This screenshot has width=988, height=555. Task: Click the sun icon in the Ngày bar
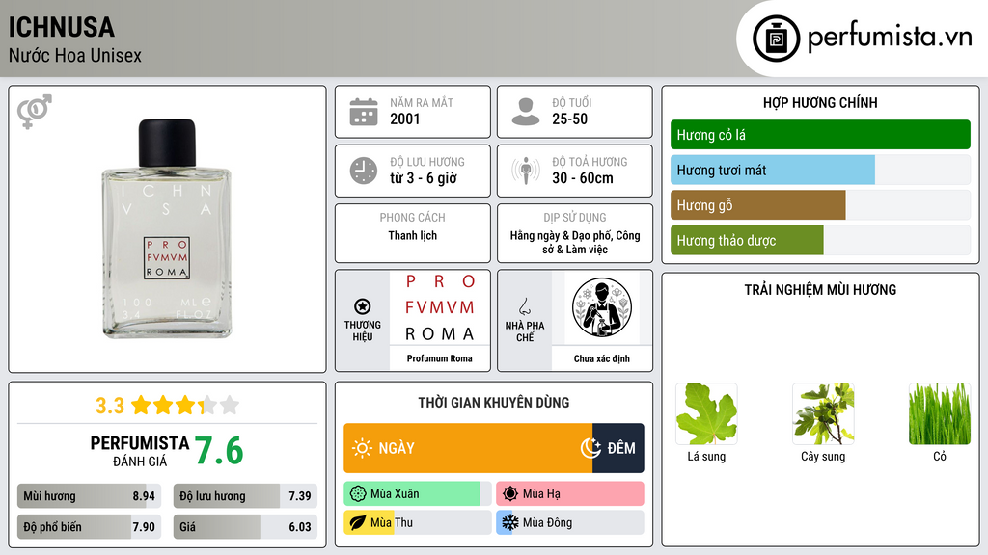point(362,448)
